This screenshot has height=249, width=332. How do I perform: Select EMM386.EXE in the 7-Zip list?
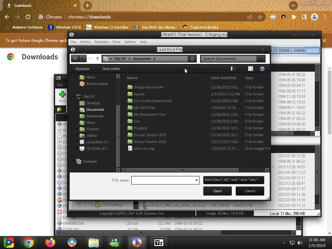click(x=73, y=223)
